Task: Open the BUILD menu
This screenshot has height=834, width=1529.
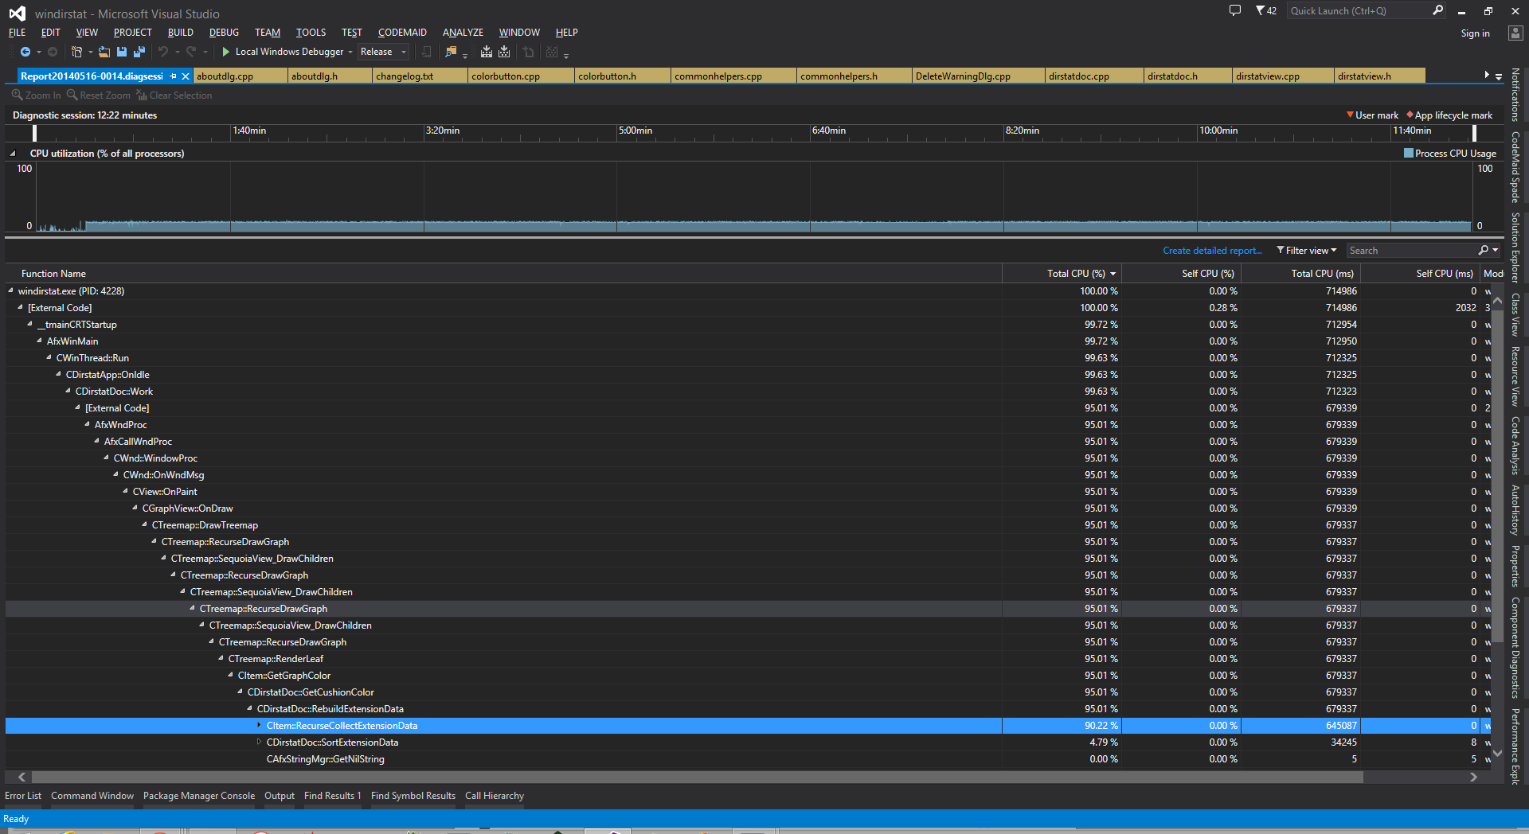Action: [181, 33]
